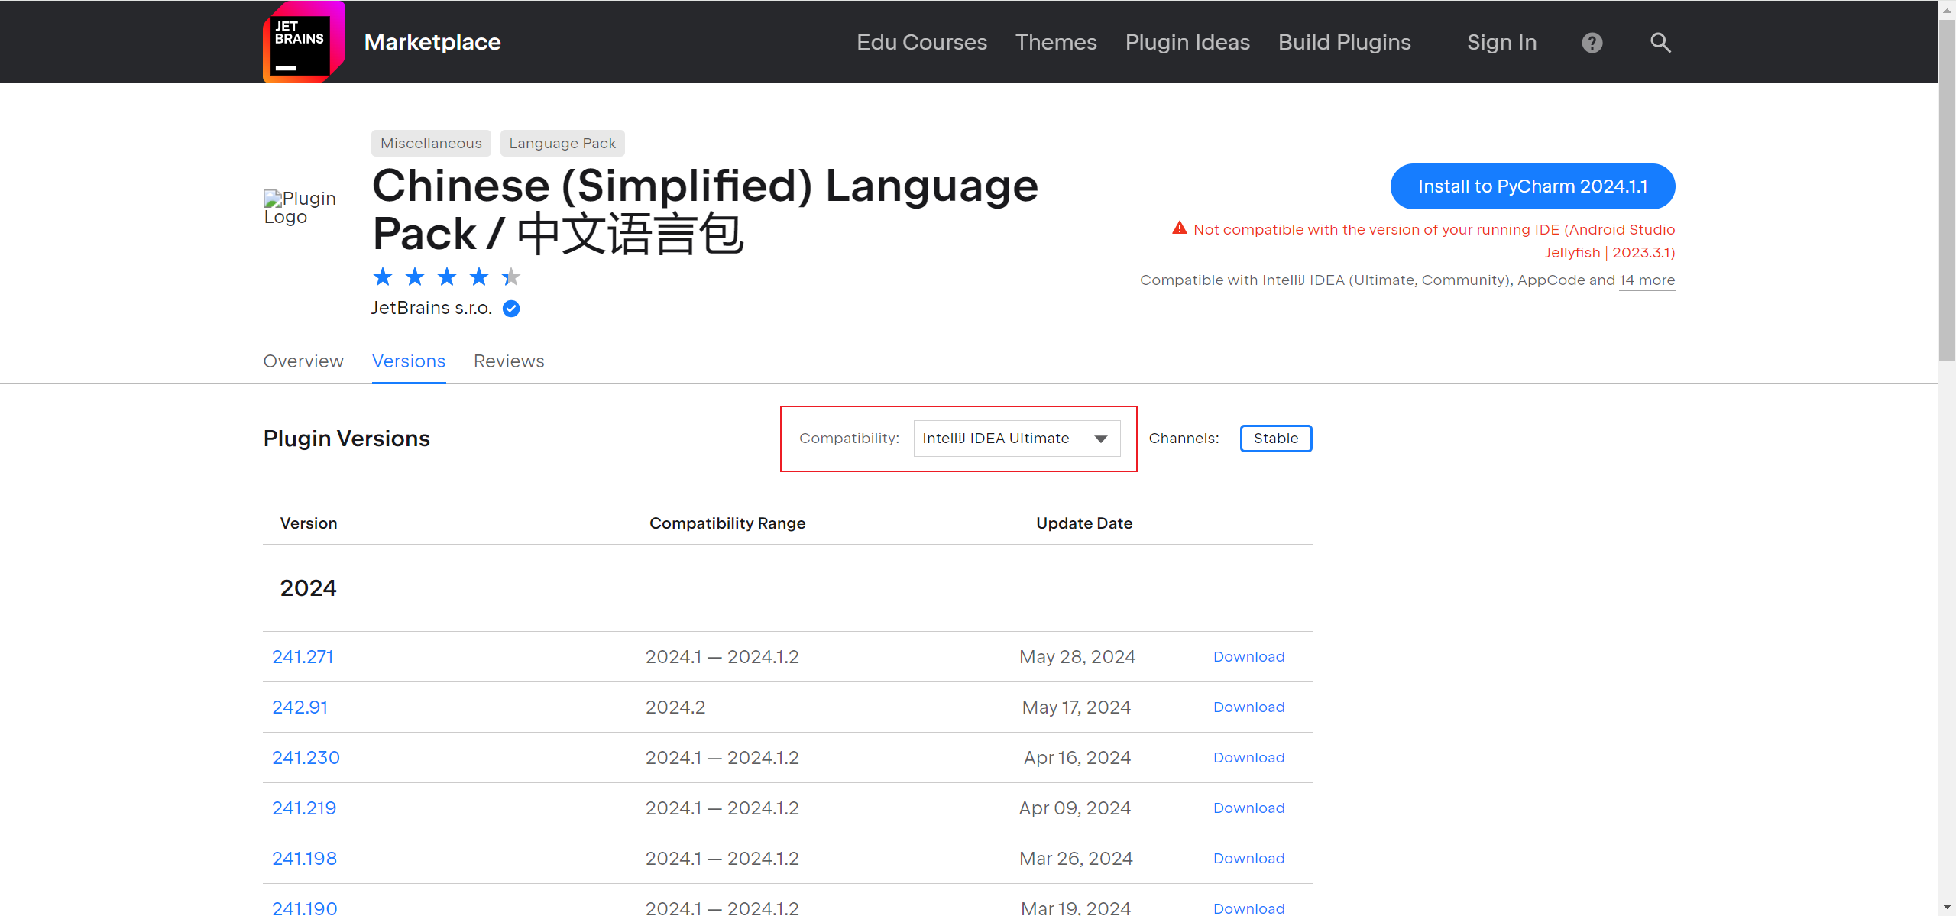Screen dimensions: 1956x916
Task: Click the page vertical scrollbar thumb
Action: coord(1947,191)
